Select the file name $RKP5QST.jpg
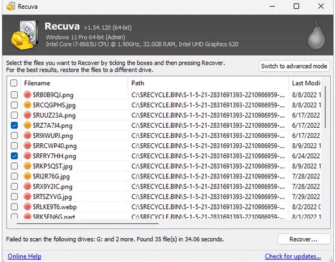Screen dimensions: 335x262 [x=53, y=166]
